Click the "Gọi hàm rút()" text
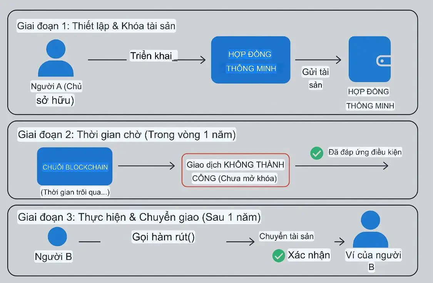 click(164, 236)
